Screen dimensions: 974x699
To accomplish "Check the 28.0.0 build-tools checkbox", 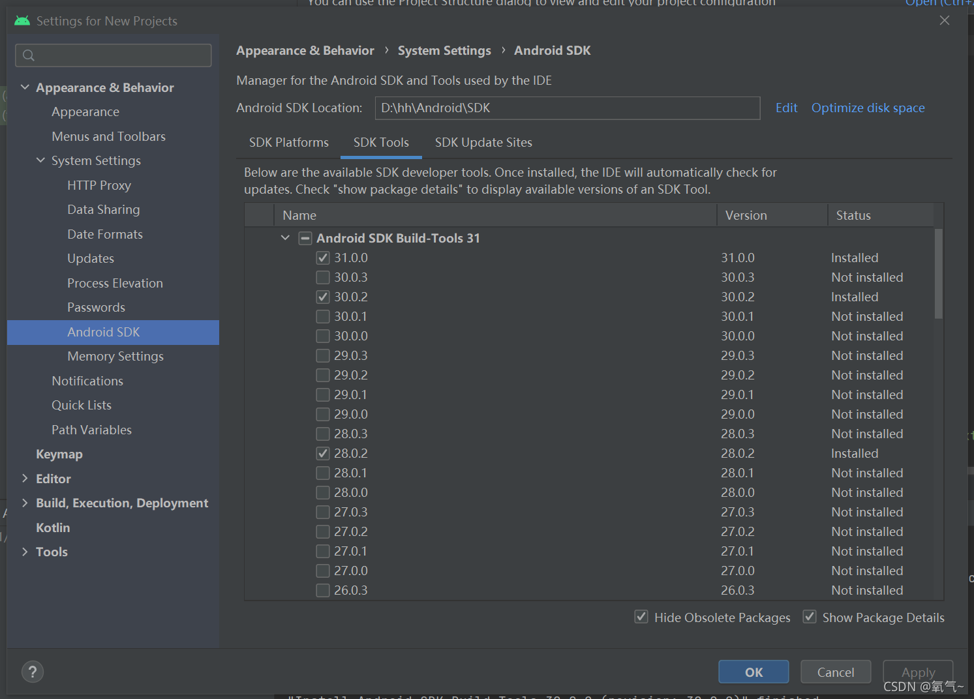I will (323, 492).
